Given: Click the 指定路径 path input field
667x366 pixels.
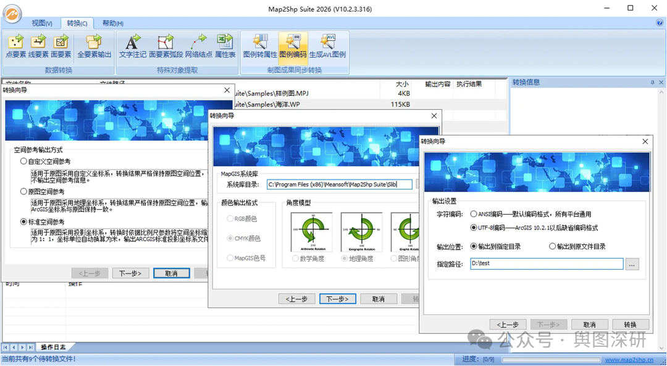Looking at the screenshot, I should pyautogui.click(x=547, y=264).
